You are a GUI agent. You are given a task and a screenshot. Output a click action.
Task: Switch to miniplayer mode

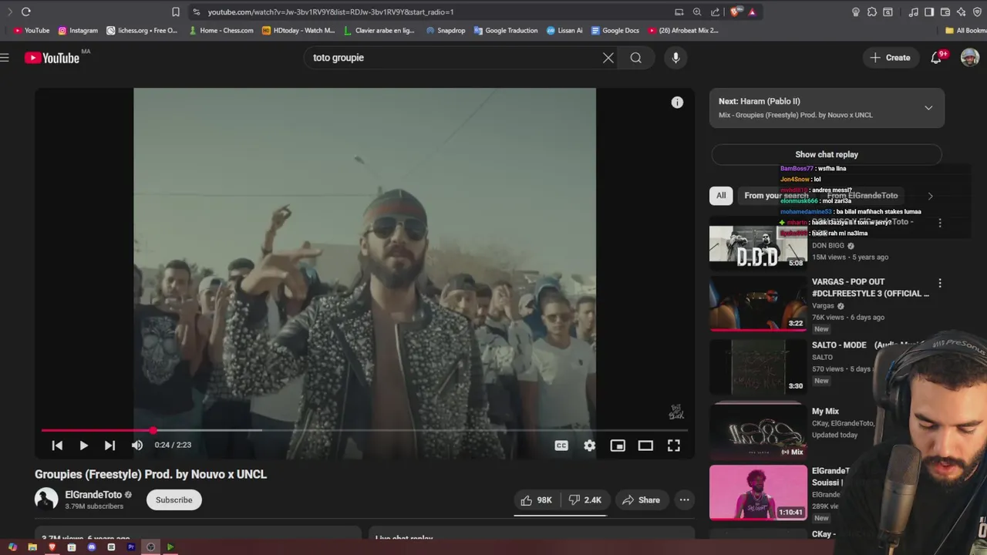(x=618, y=446)
